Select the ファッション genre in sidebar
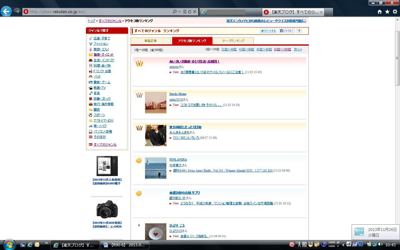Image resolution: width=400 pixels, height=250 pixels. tap(101, 44)
